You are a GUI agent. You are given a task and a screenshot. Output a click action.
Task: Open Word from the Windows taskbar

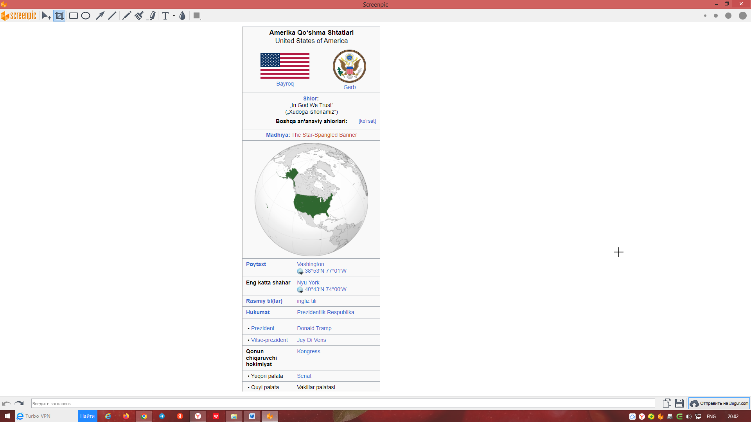click(x=252, y=416)
